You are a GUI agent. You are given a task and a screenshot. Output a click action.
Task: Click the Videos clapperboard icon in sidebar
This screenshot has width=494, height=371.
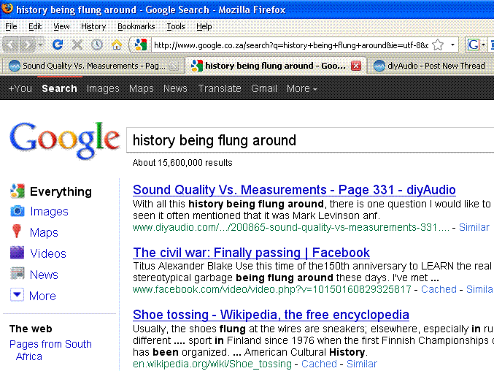point(17,253)
